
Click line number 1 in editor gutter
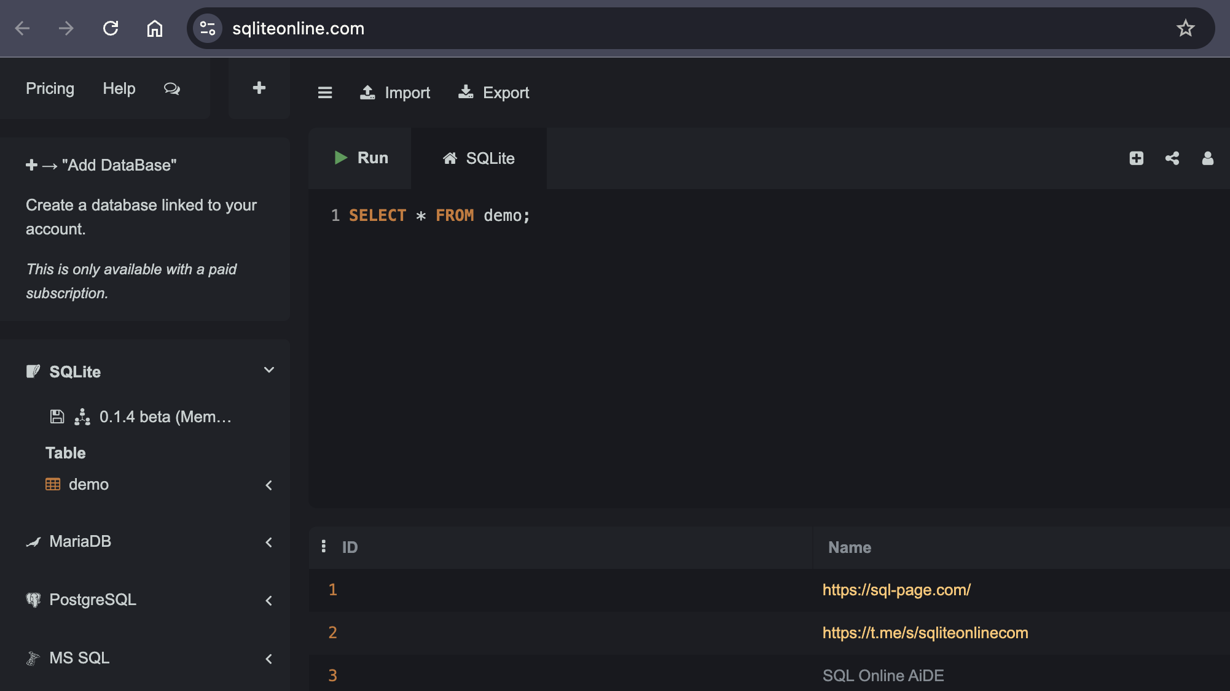(335, 215)
